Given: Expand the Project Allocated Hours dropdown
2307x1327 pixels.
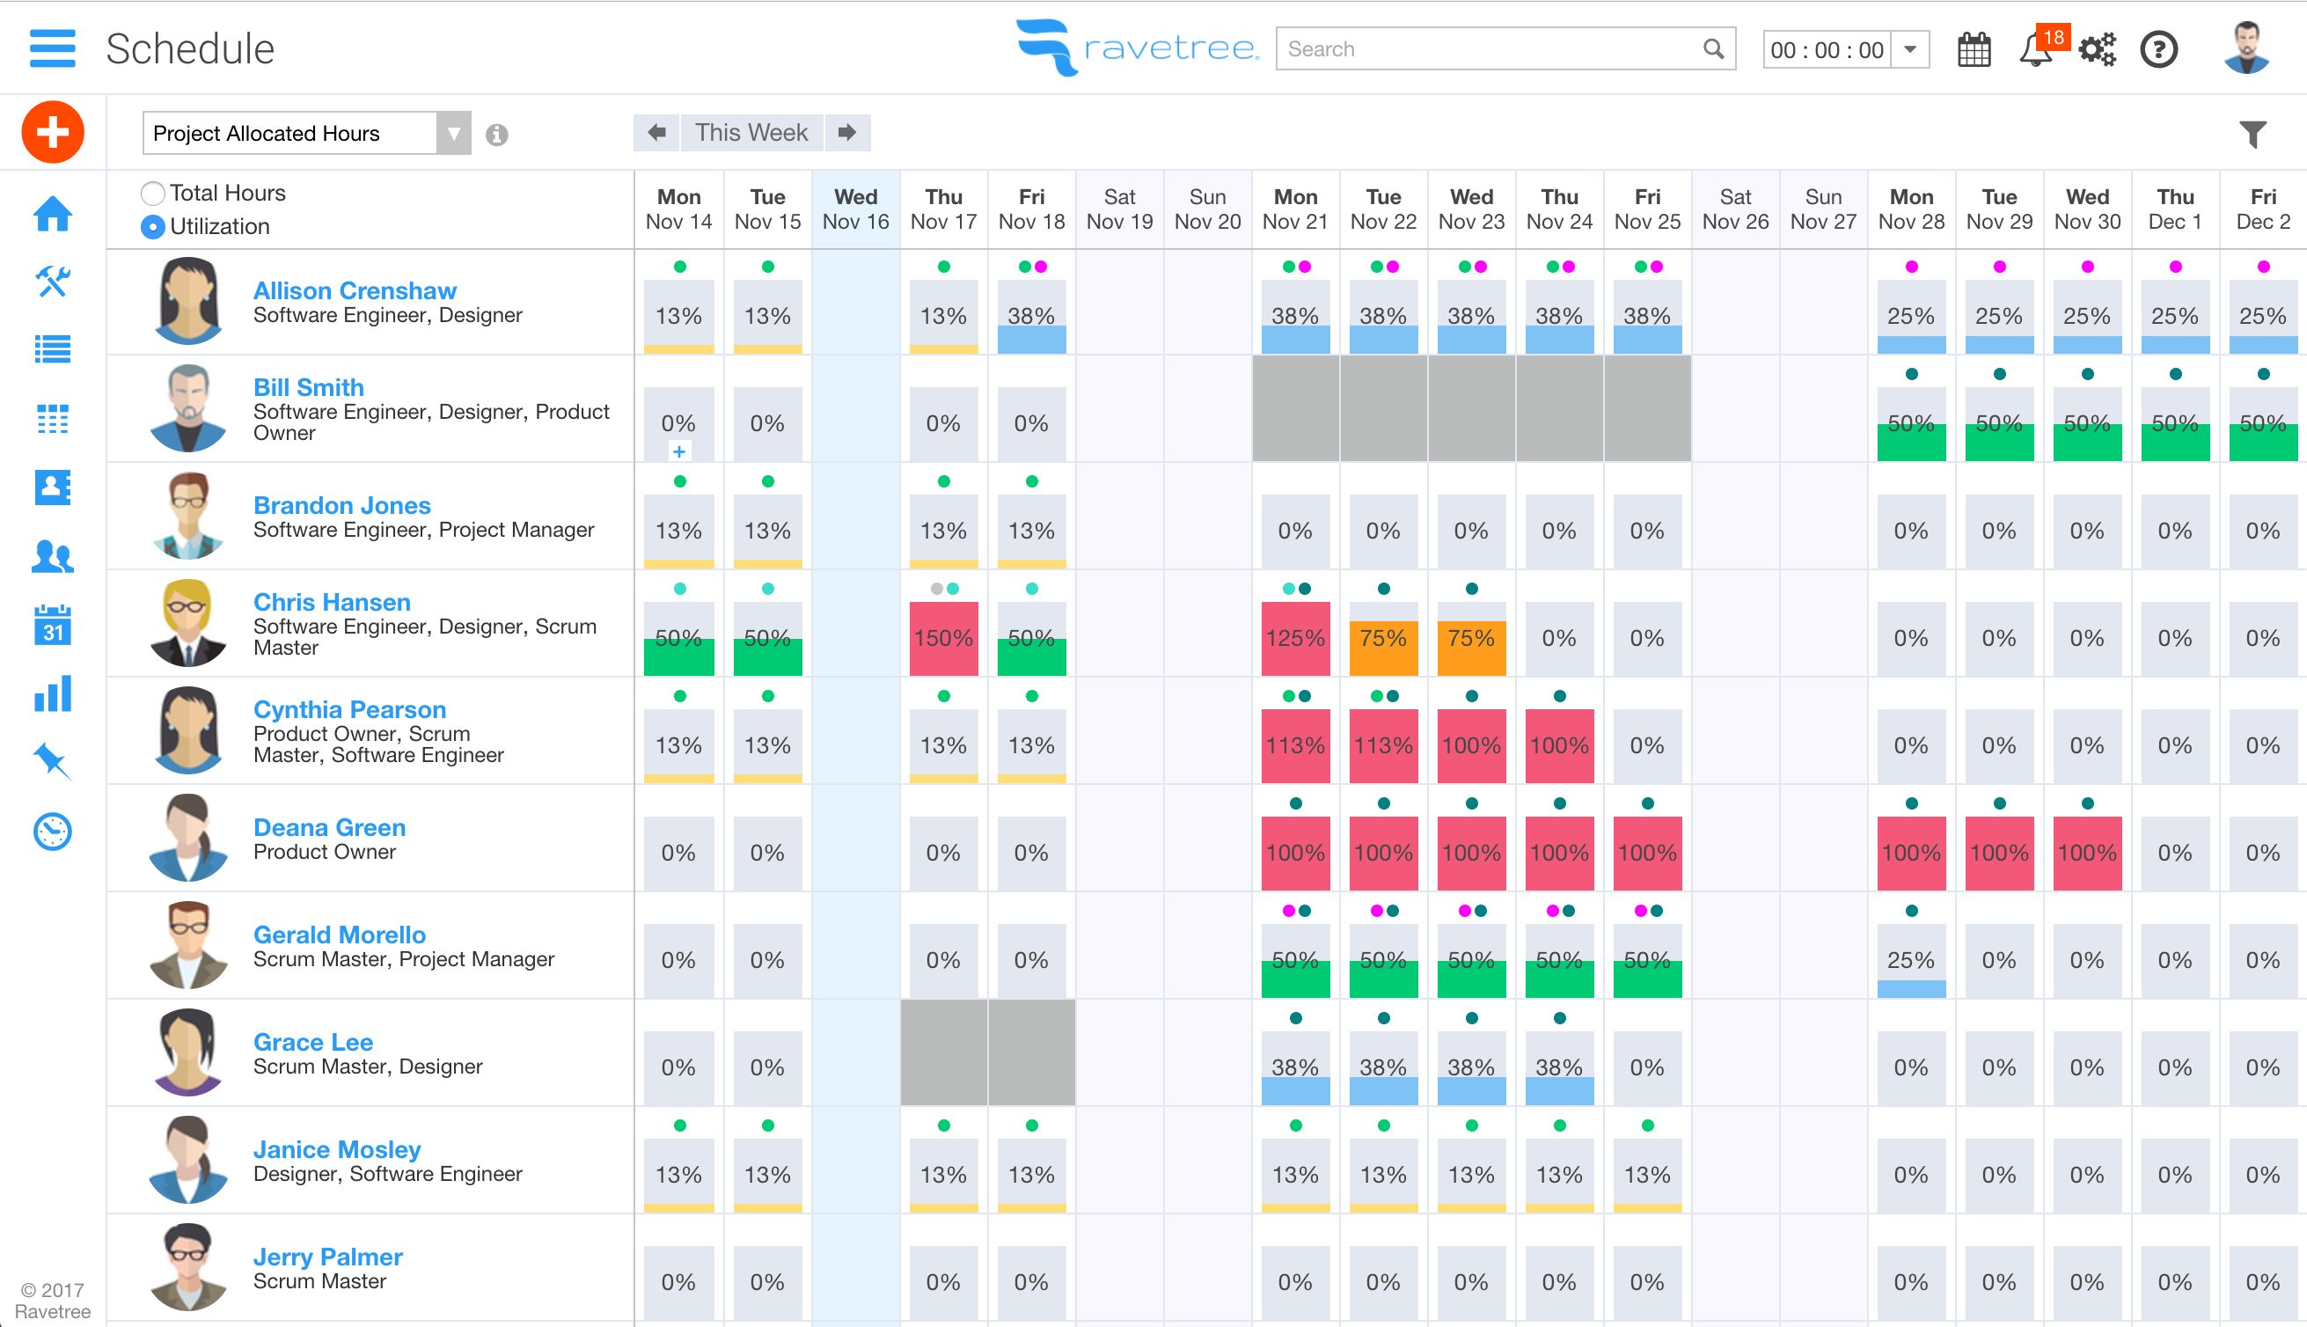Looking at the screenshot, I should pyautogui.click(x=453, y=134).
